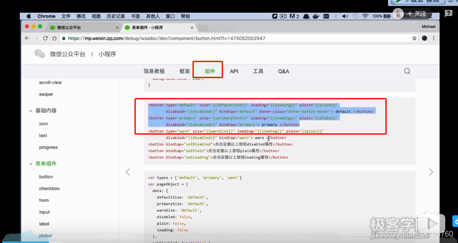
Task: Open input in the sidebar
Action: tap(44, 212)
